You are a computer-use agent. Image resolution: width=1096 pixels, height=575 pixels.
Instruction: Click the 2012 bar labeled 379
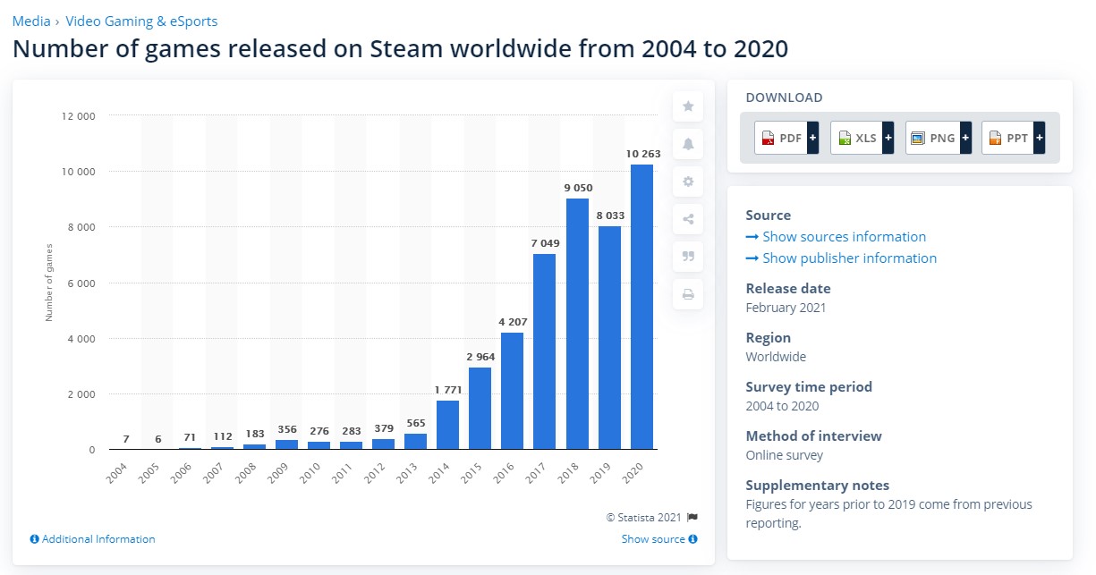click(383, 444)
